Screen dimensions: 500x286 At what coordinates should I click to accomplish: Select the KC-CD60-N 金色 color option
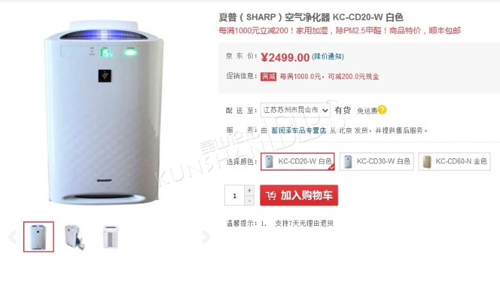pyautogui.click(x=454, y=162)
